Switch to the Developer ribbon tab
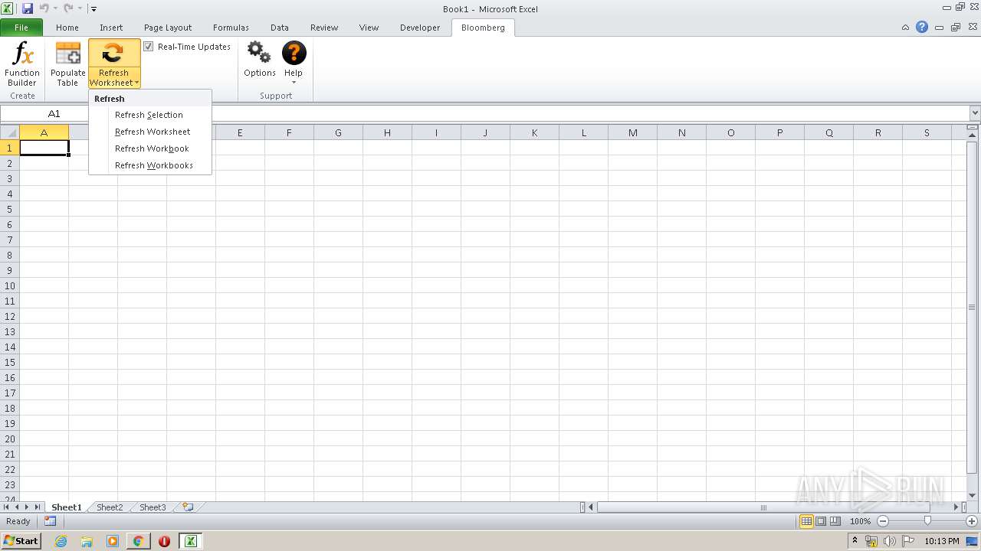Viewport: 981px width, 551px height. point(420,28)
